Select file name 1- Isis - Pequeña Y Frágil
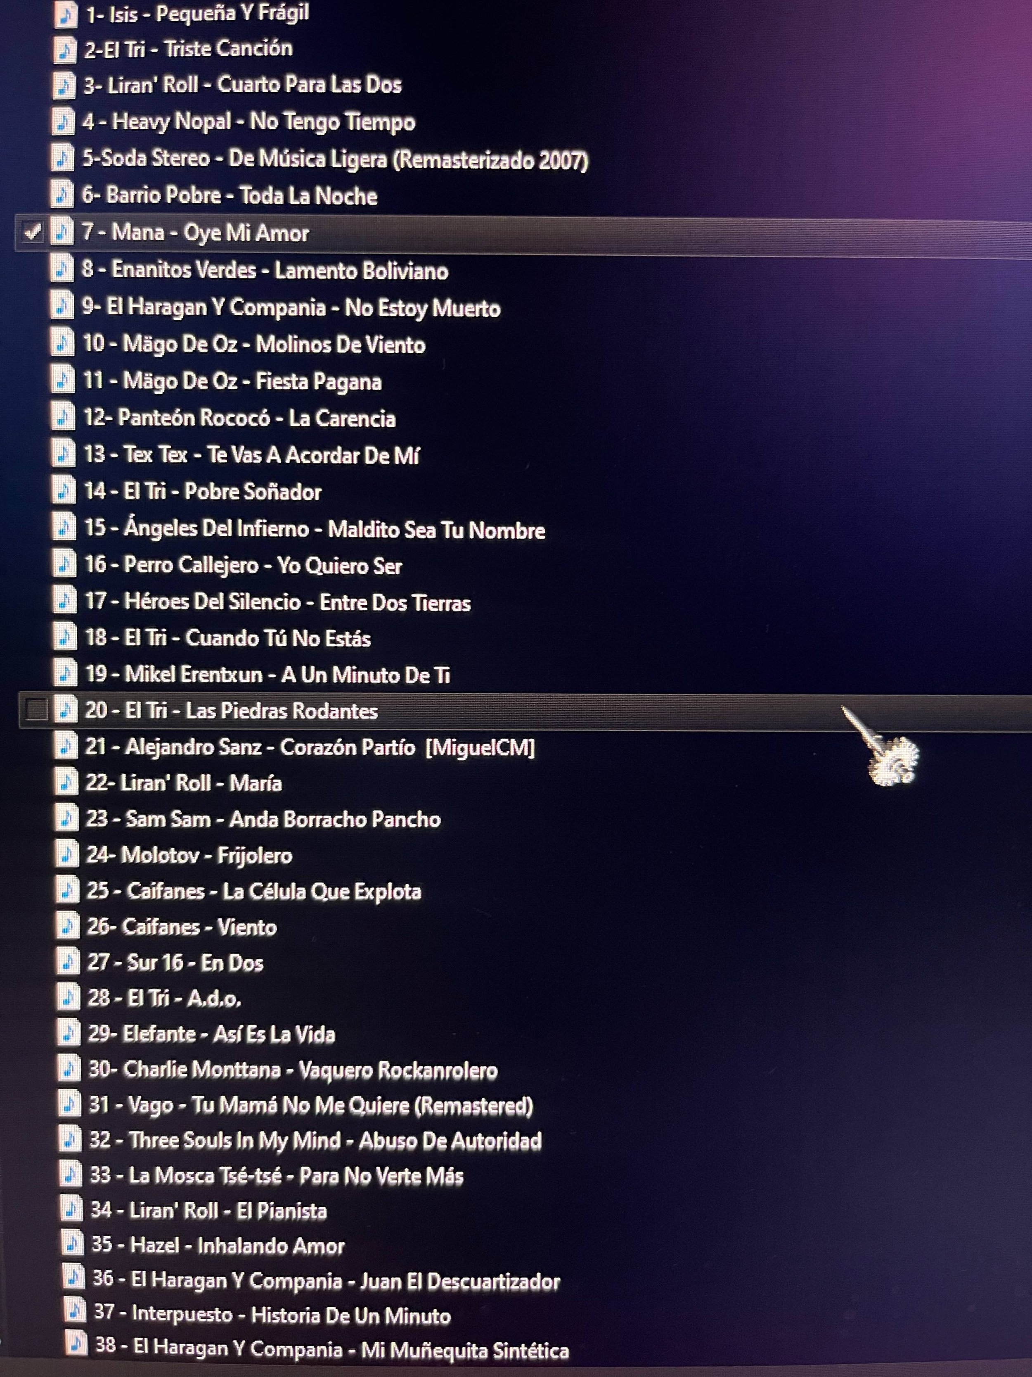 (198, 13)
